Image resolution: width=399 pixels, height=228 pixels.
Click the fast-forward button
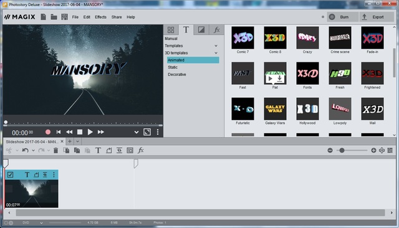click(x=101, y=132)
